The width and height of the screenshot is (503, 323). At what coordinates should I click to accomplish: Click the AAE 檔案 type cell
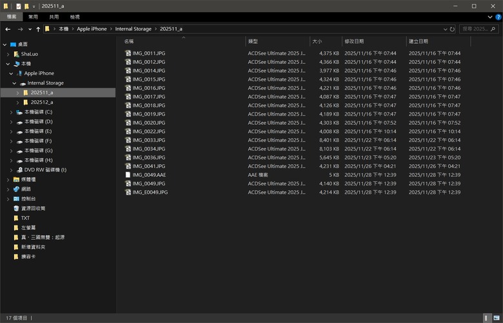258,175
